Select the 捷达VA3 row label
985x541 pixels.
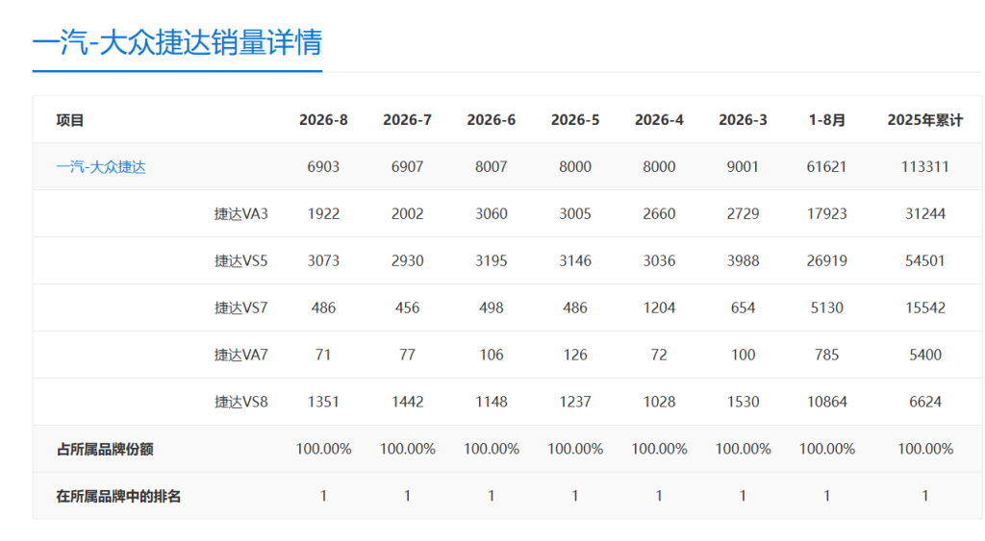[x=241, y=214]
